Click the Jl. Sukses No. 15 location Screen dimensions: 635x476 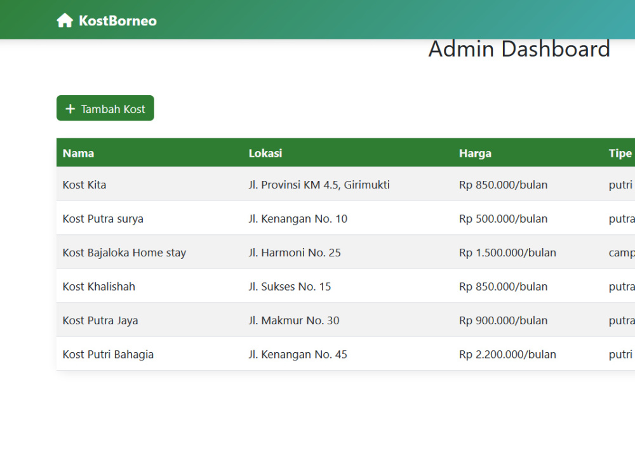point(290,287)
